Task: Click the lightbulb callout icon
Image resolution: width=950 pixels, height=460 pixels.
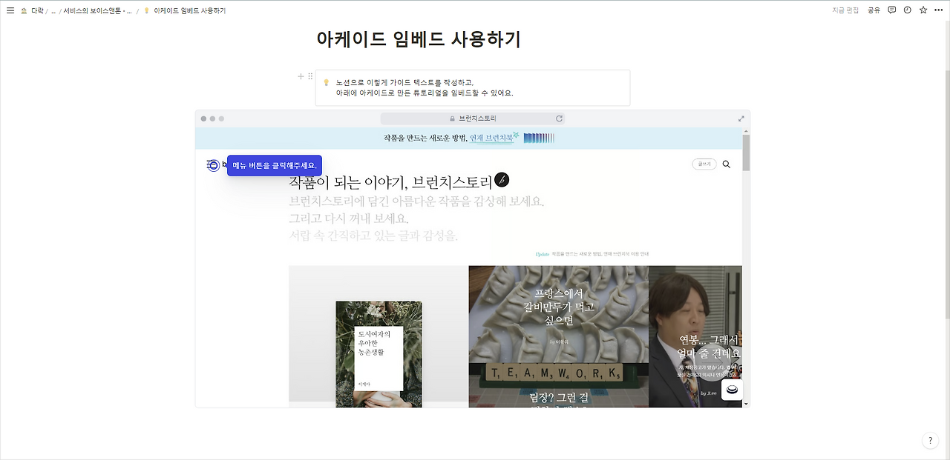Action: pos(326,82)
